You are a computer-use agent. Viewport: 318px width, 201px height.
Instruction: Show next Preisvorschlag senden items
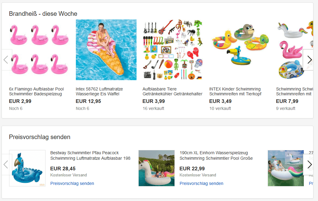pos(309,165)
